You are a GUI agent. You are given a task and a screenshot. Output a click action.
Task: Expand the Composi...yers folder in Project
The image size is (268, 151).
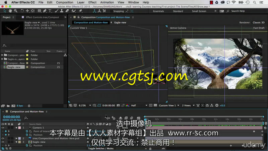[x=2, y=55]
